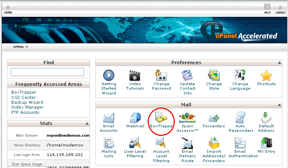
Task: Collapse the Preferences section arrow
Action: (x=279, y=63)
